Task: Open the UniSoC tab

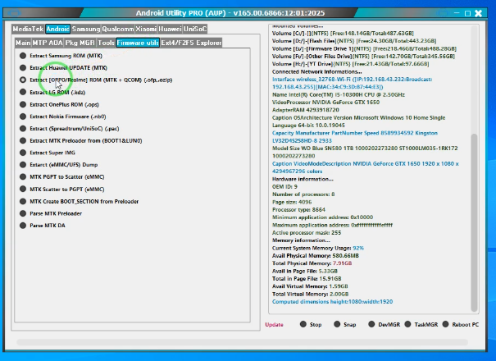Action: click(x=195, y=29)
